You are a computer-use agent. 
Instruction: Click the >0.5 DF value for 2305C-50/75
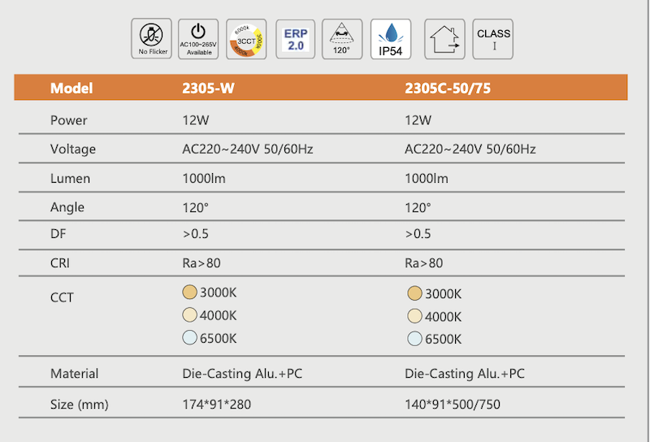[418, 234]
